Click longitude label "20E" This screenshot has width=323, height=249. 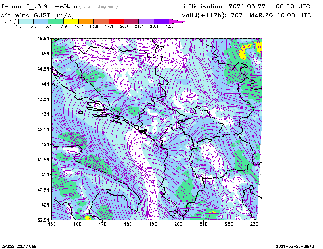click(x=178, y=224)
